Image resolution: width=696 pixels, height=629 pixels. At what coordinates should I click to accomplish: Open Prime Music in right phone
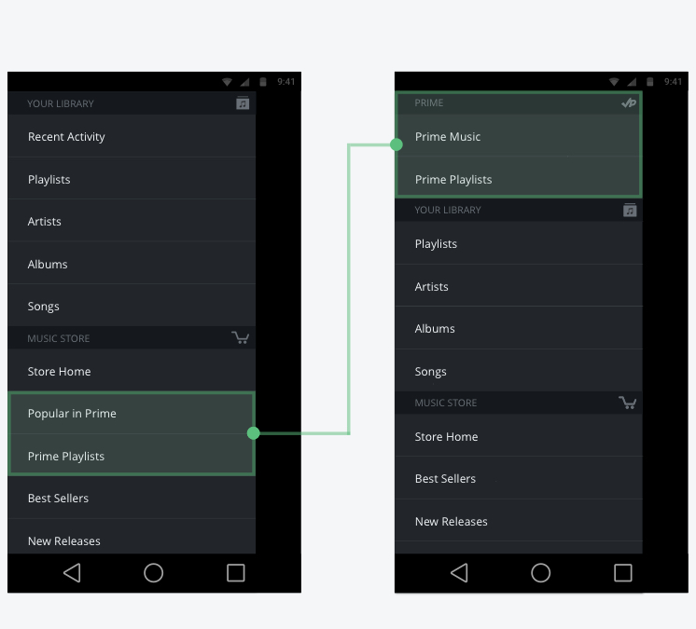pos(519,136)
